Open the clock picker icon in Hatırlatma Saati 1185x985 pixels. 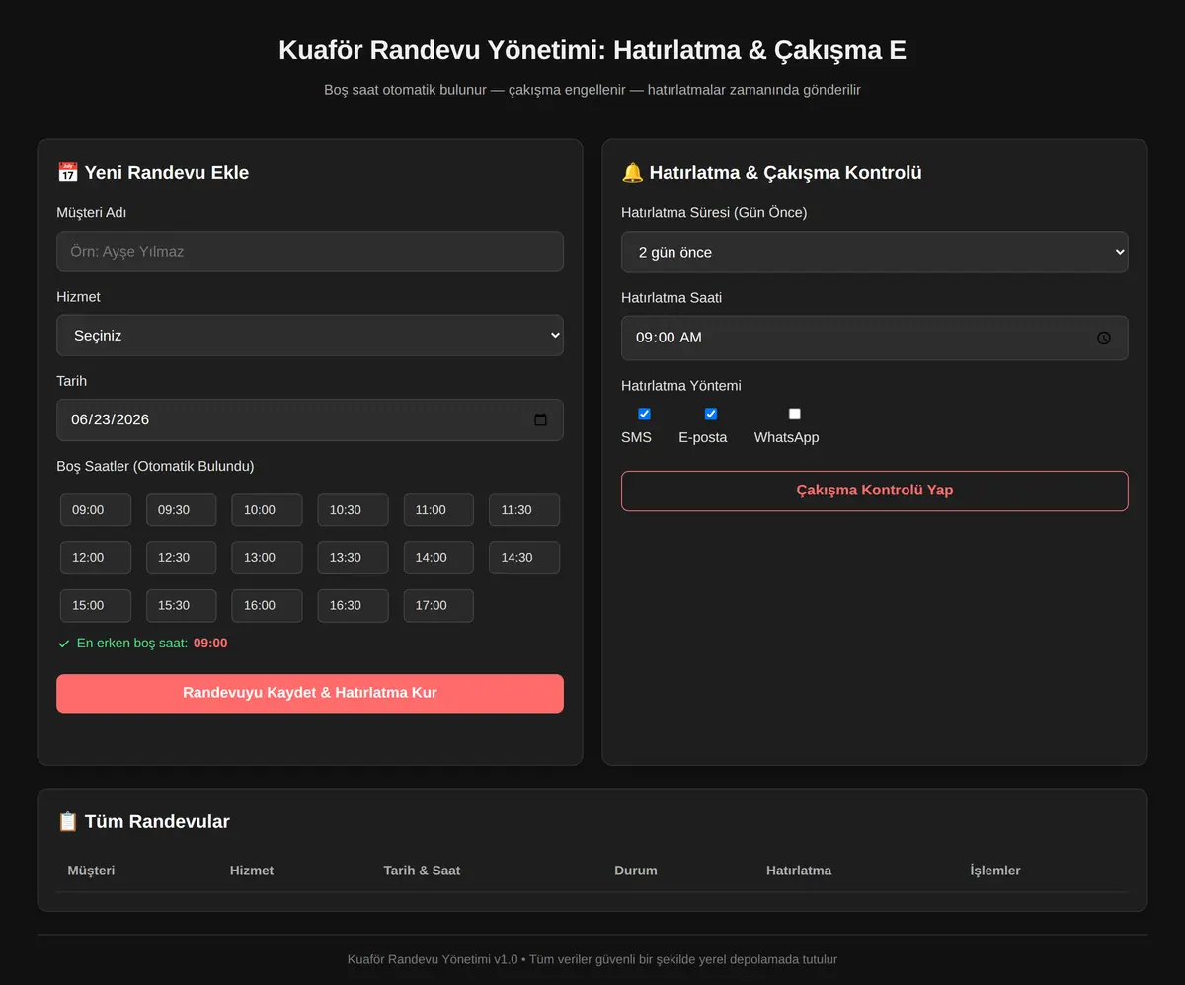click(1104, 338)
